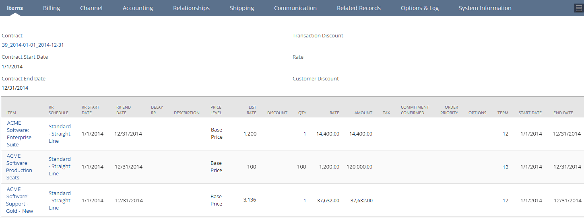Click the RR Start Date column header
Image resolution: width=584 pixels, height=218 pixels.
(x=91, y=110)
